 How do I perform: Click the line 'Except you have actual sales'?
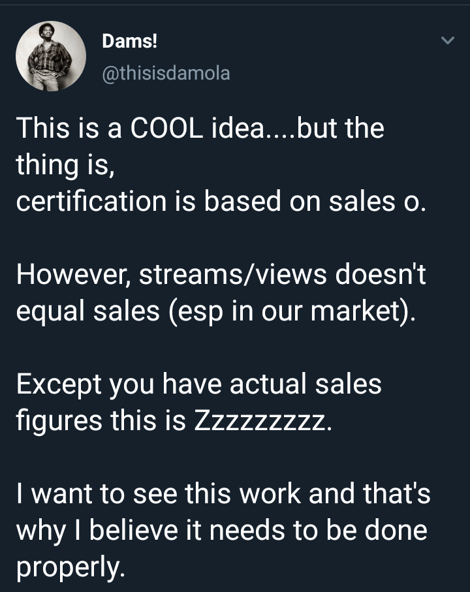click(198, 384)
